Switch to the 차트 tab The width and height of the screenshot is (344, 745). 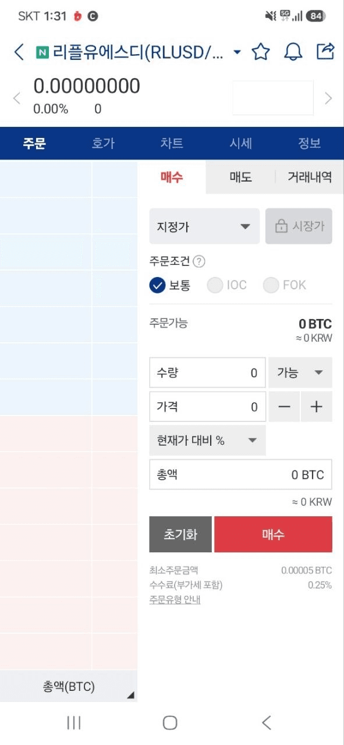pyautogui.click(x=172, y=143)
